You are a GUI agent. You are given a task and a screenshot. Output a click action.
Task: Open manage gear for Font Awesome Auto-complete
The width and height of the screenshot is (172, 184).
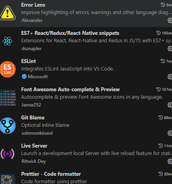tap(170, 105)
